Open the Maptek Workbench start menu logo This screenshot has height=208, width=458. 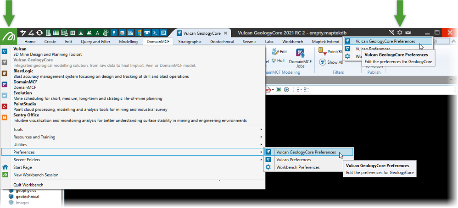click(8, 36)
